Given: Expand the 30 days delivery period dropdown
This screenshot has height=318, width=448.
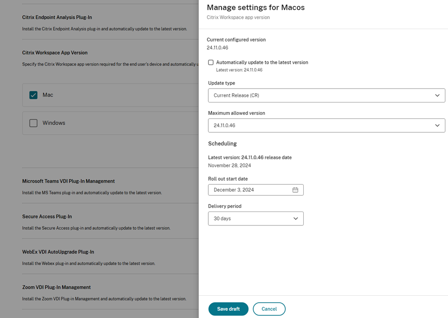Looking at the screenshot, I should (255, 219).
